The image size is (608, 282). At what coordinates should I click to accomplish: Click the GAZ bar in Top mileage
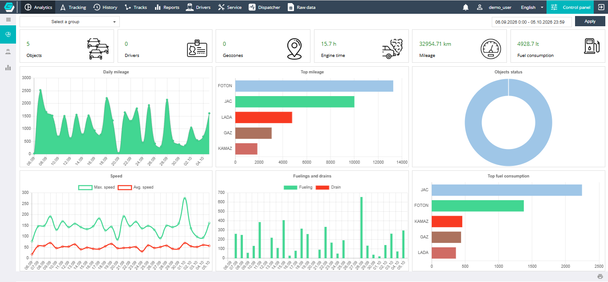click(x=253, y=133)
